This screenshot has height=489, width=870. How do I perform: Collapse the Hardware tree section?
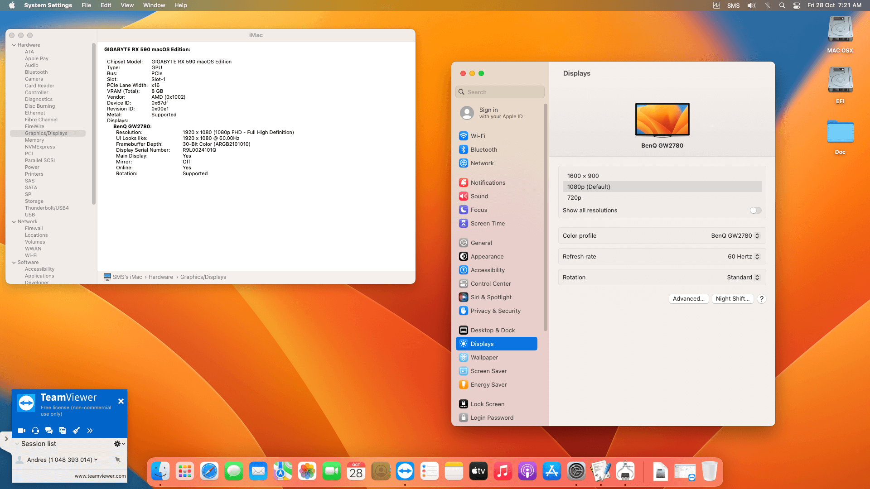(x=14, y=45)
